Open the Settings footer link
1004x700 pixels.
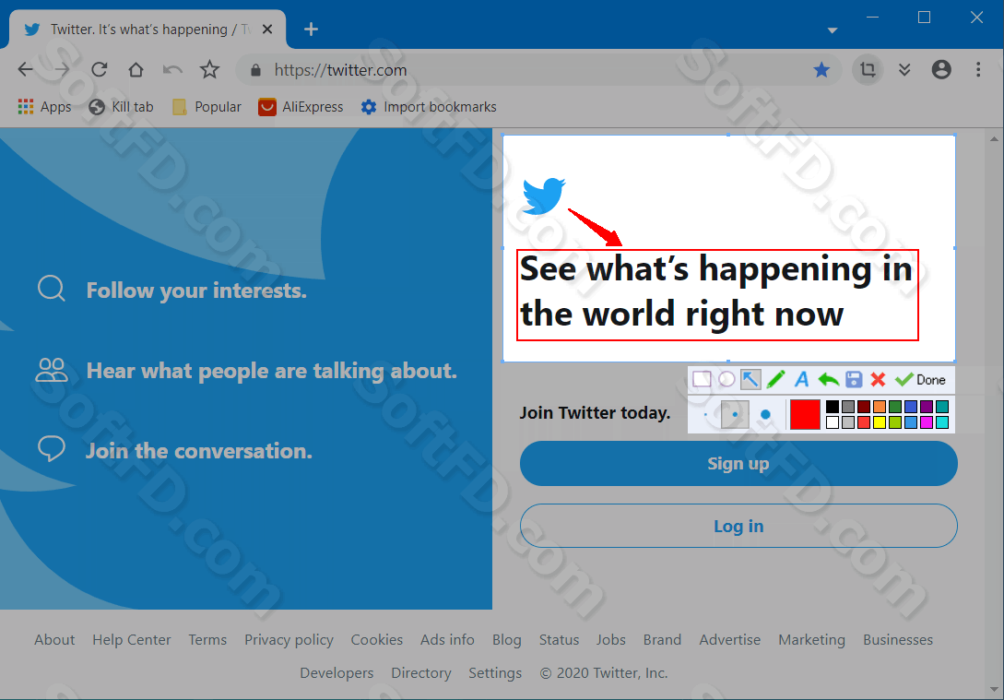(495, 673)
